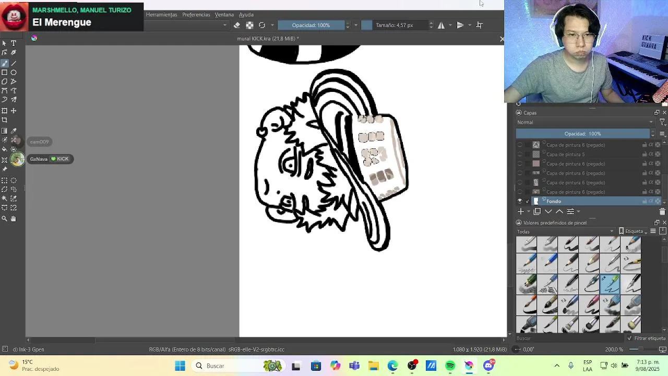The height and width of the screenshot is (376, 668).
Task: Click the Buscar preset search field
Action: [569, 338]
